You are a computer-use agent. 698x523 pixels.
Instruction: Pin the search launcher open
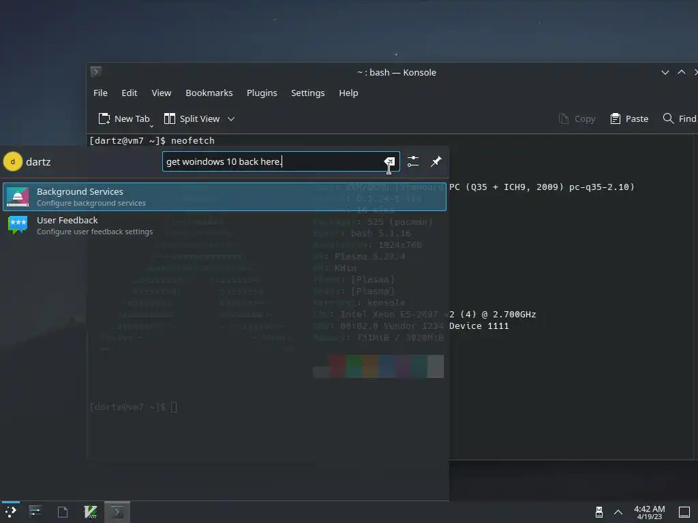[x=436, y=161]
